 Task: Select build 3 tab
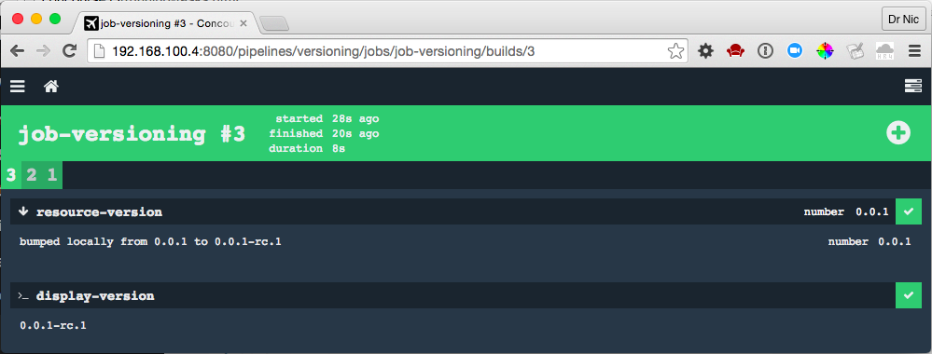(10, 175)
